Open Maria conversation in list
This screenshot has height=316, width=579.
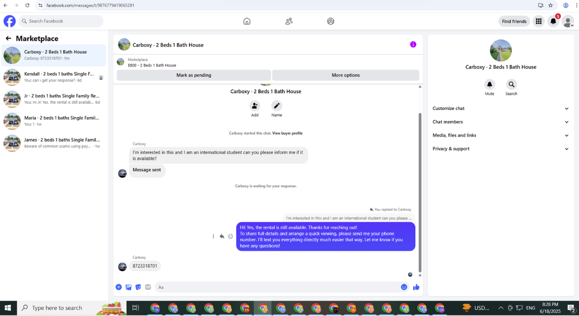(x=54, y=121)
